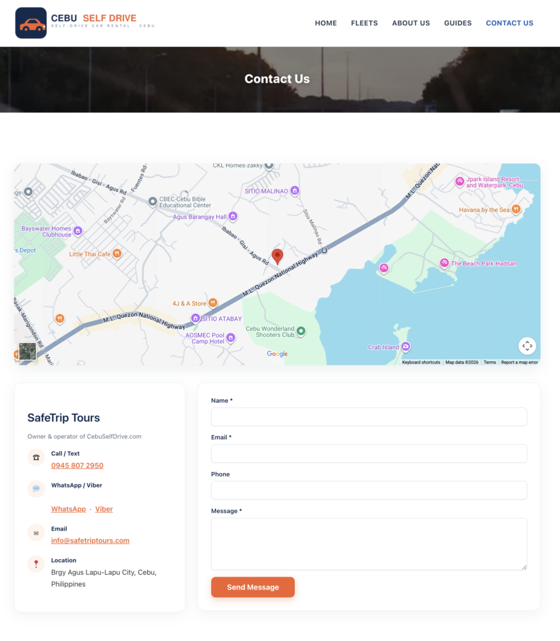
Task: Switch to satellite view thumbnail
Action: 28,352
